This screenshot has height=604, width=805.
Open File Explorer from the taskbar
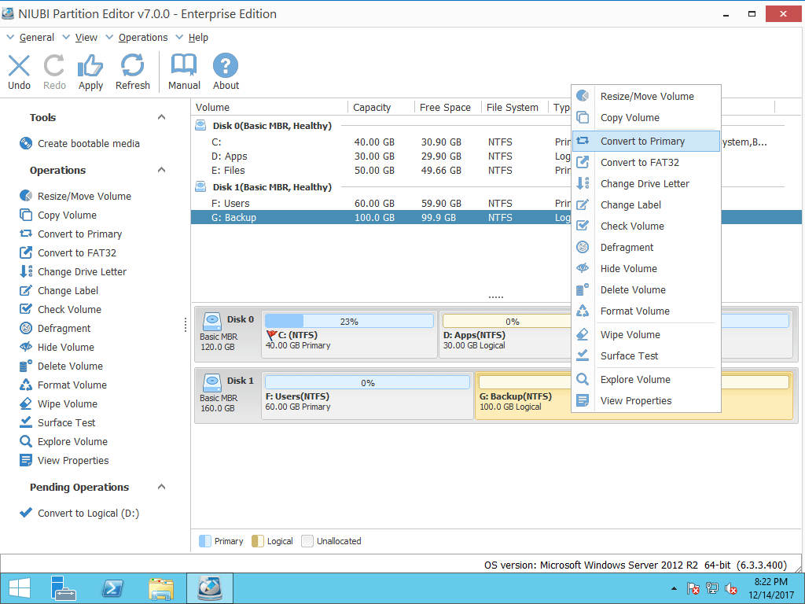coord(160,588)
